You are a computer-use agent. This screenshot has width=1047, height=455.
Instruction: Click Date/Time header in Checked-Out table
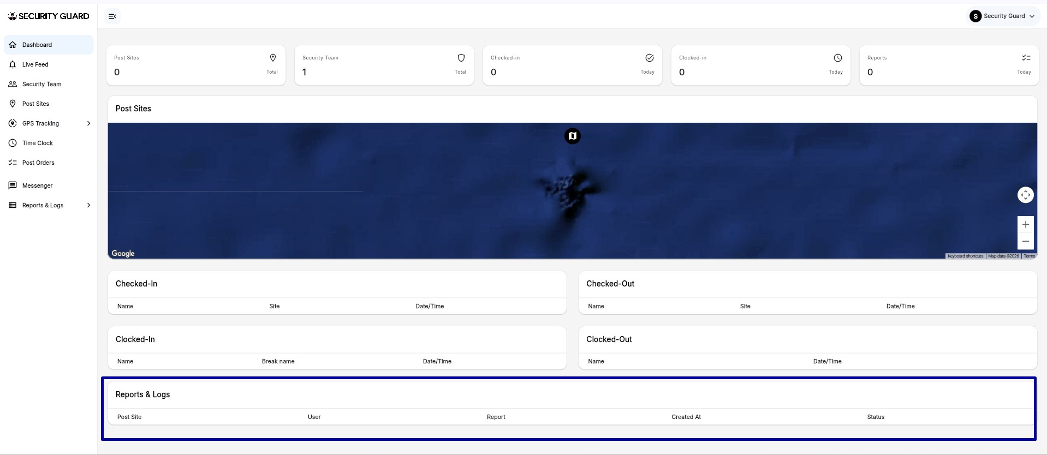point(901,306)
